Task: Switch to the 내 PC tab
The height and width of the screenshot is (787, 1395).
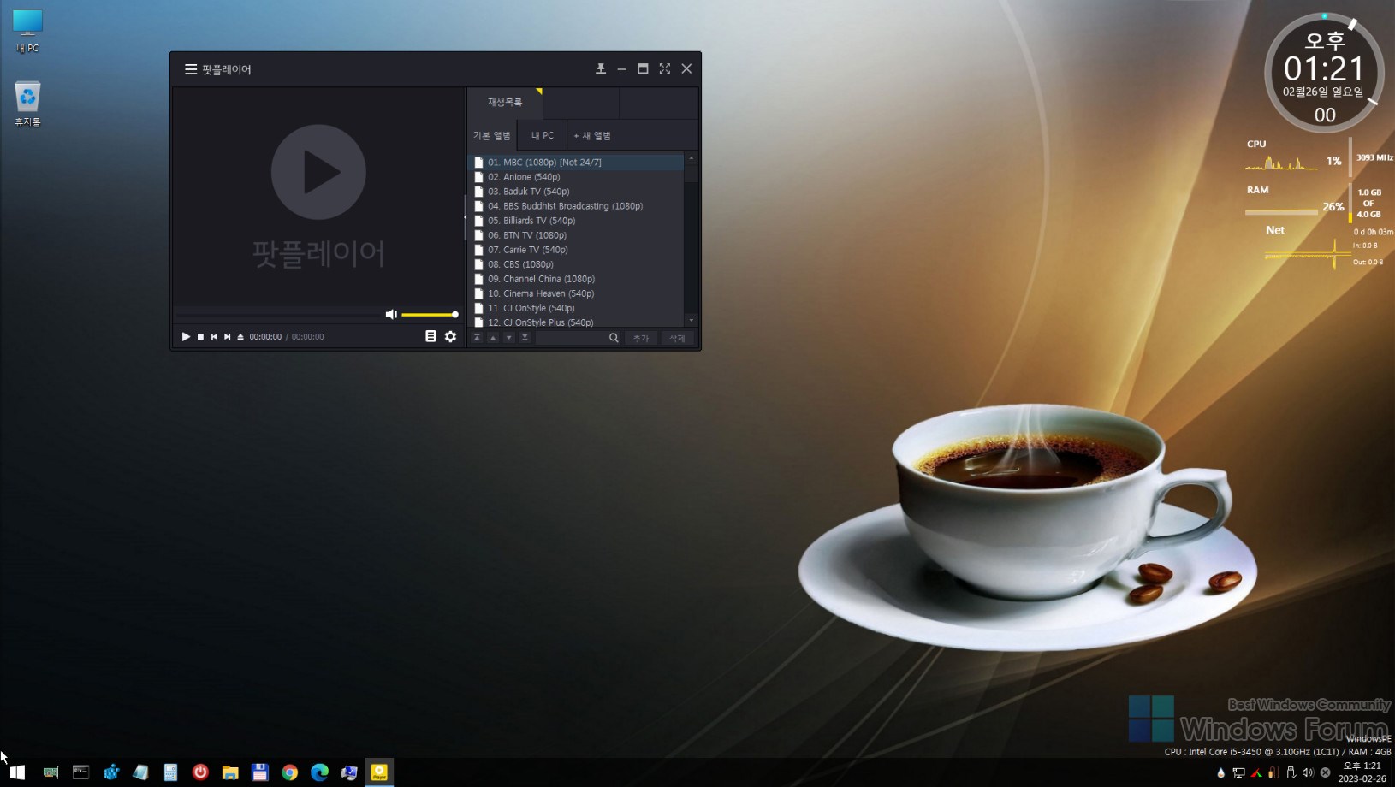Action: 542,136
